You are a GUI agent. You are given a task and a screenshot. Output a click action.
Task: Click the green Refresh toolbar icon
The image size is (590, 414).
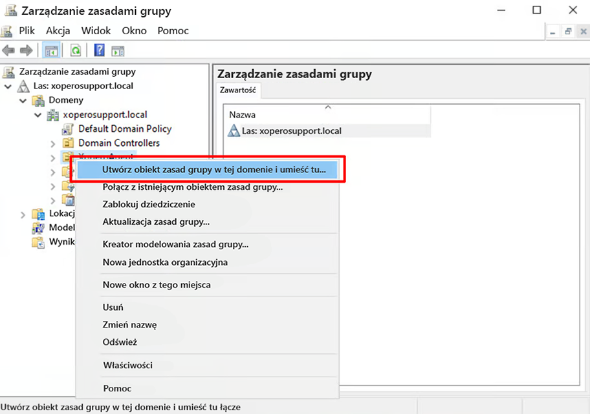click(76, 50)
